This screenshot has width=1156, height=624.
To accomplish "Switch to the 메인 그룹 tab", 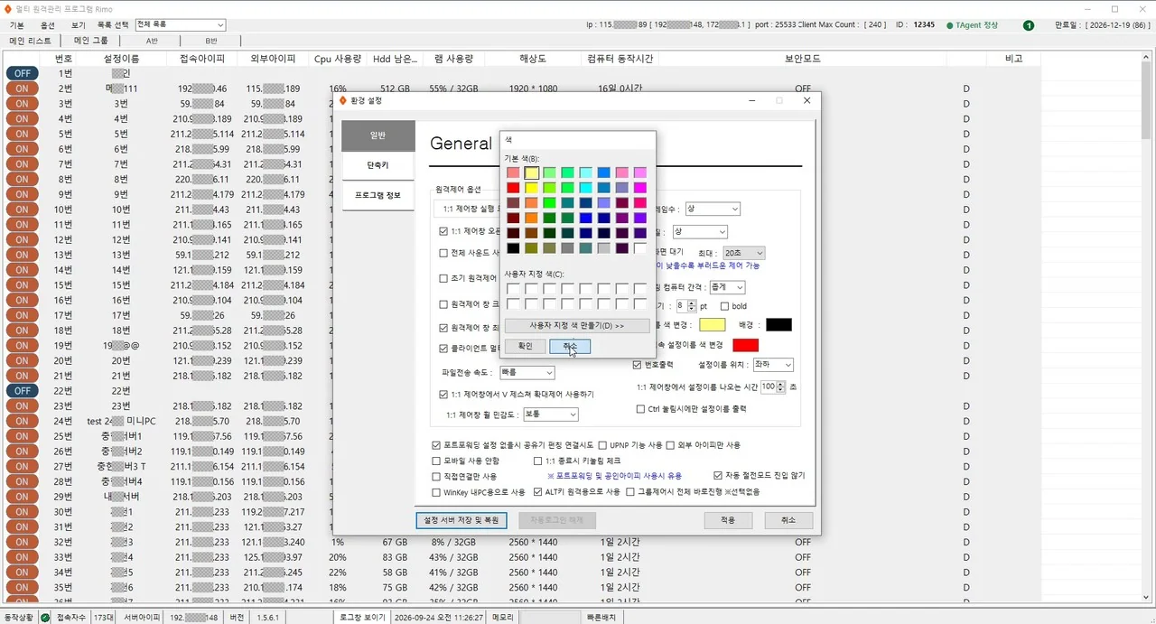I will click(x=91, y=41).
